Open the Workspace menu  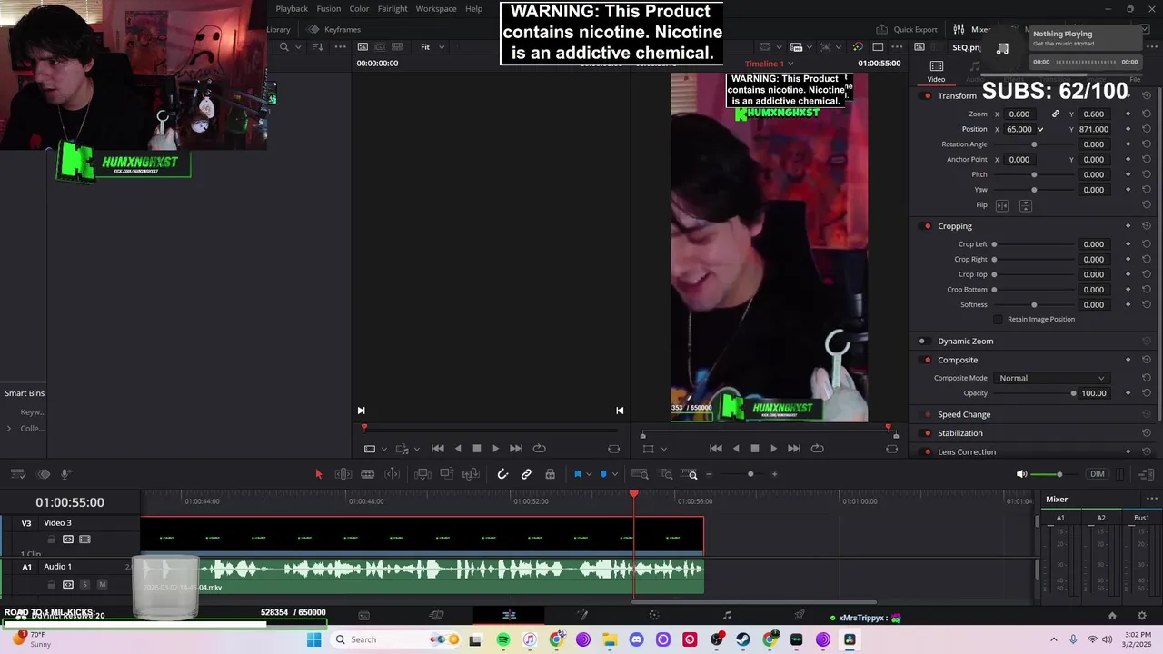tap(436, 9)
